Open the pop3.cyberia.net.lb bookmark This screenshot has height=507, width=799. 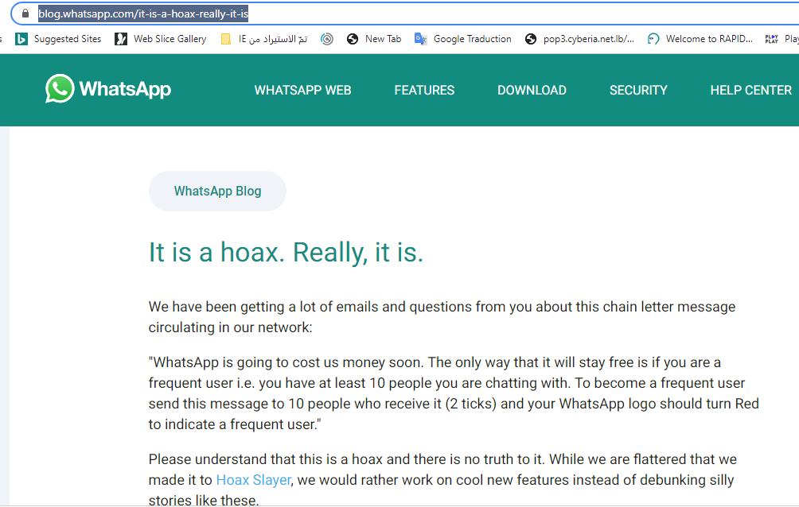point(580,38)
